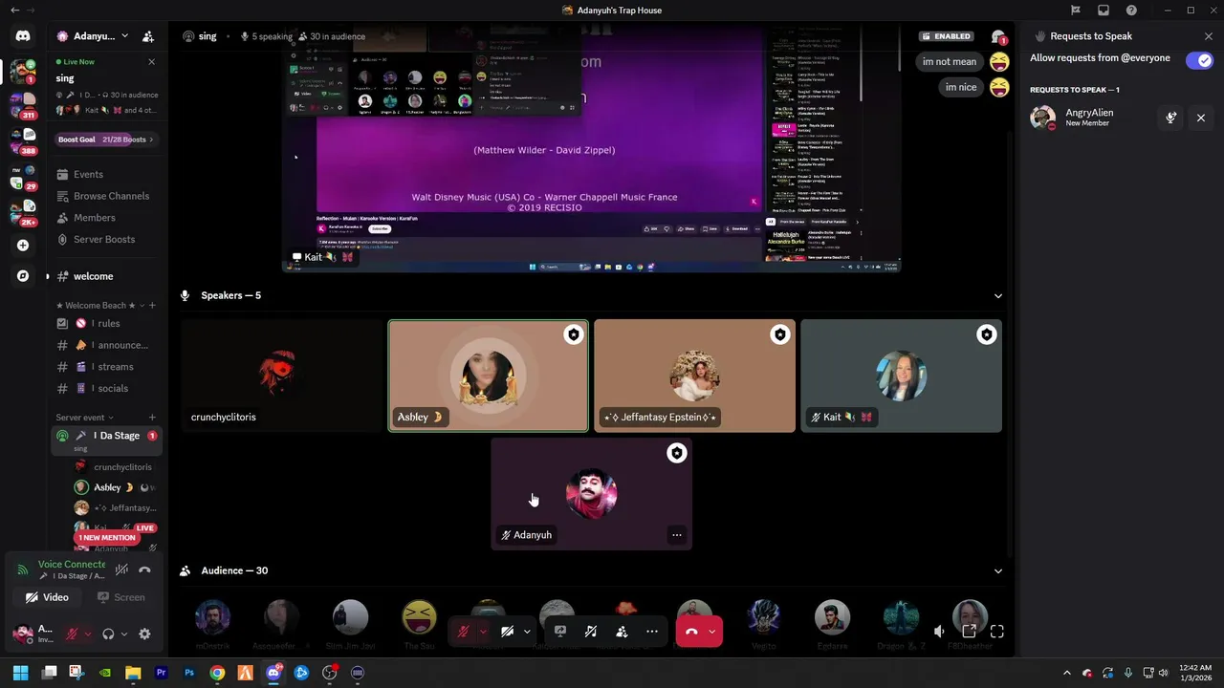Open the Adanyuh server name dropdown

coord(93,36)
